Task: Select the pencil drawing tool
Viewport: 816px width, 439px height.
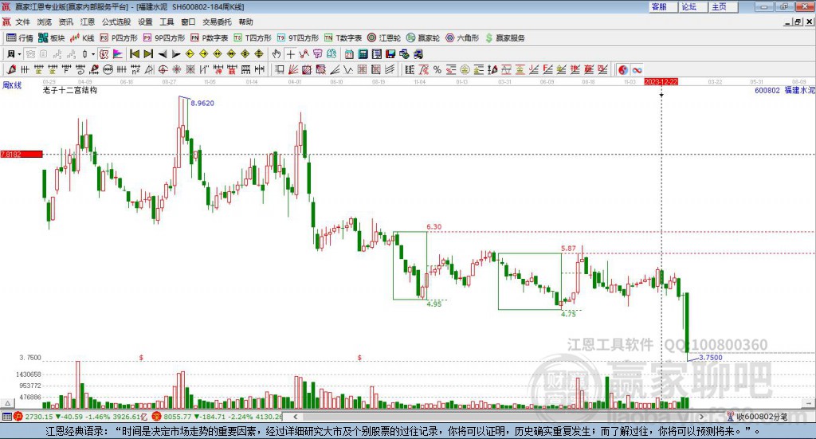Action: (x=11, y=69)
